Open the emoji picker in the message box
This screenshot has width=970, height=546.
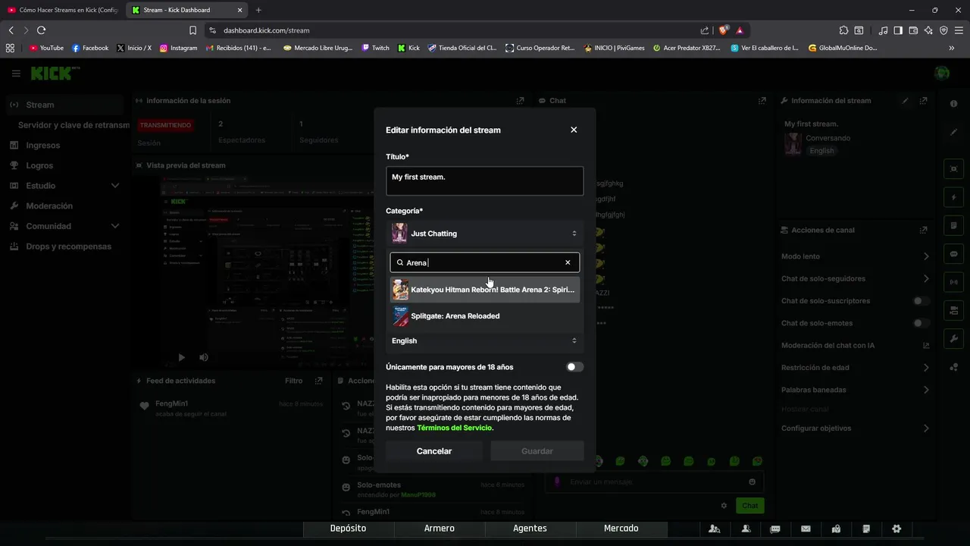pyautogui.click(x=752, y=482)
